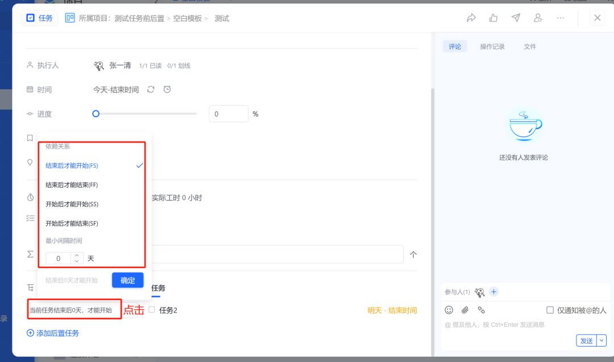Click the participant avatar next to 参与人(1)
Screen dimensions: 614x362
(480, 292)
